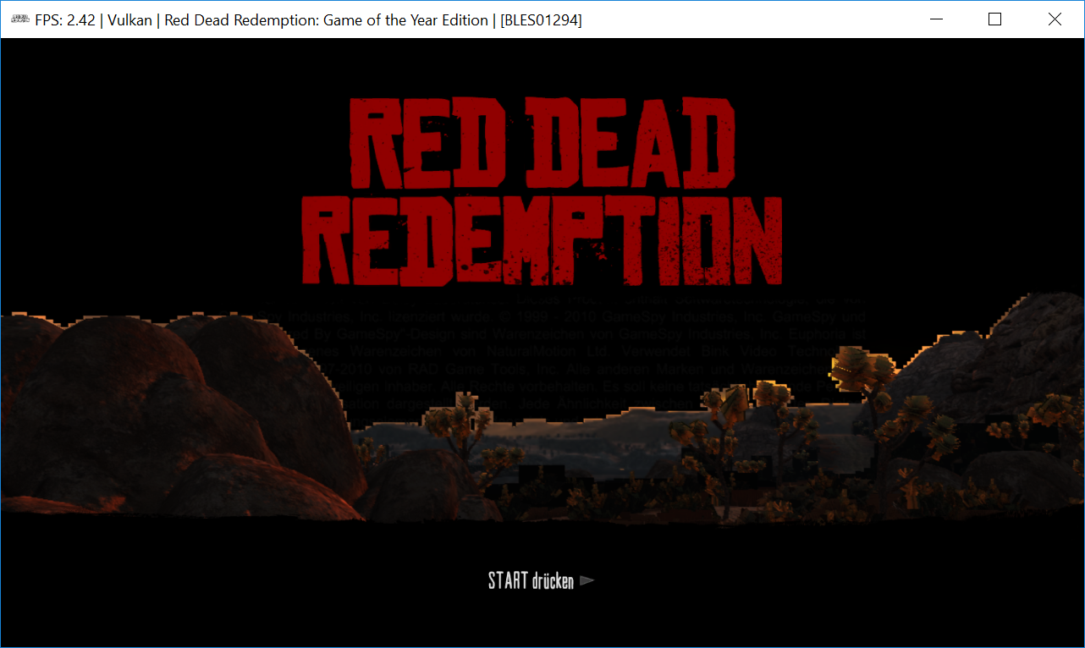Click the arrow icon beside START drücken

587,580
